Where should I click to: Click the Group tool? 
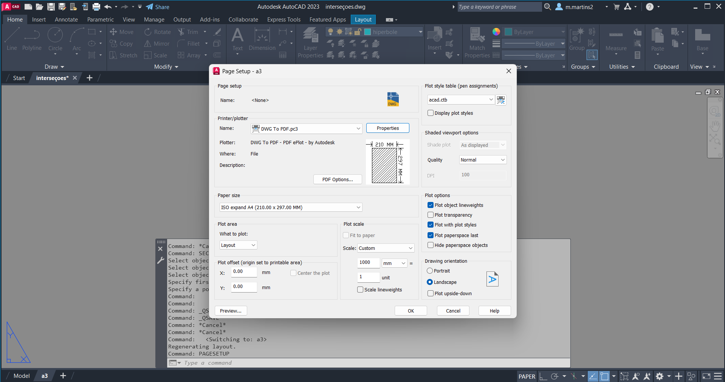[577, 39]
